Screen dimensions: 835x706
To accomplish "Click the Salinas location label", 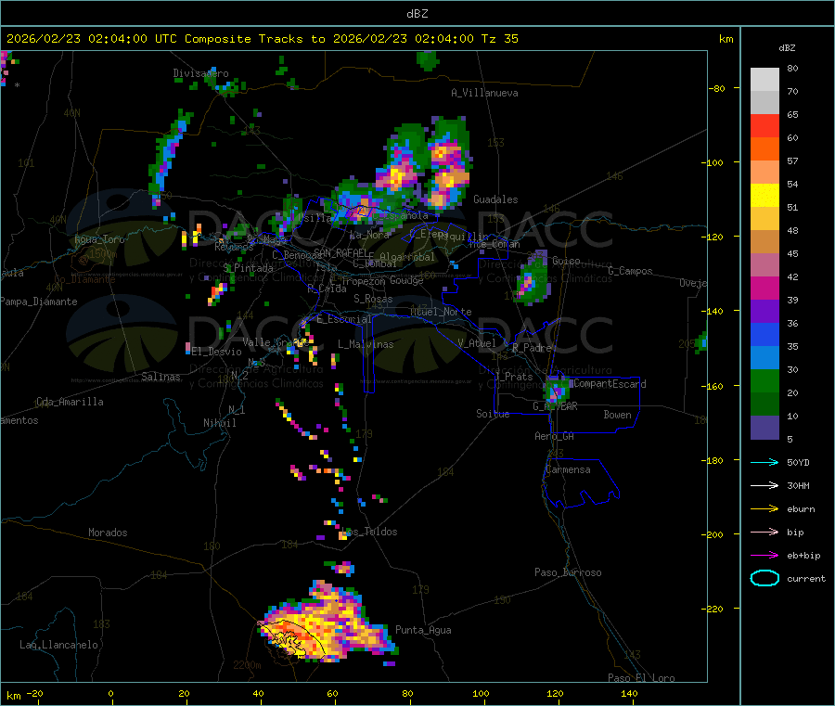I will click(x=161, y=377).
